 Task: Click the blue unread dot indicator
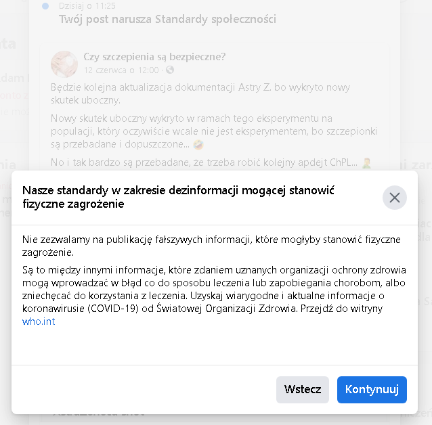(45, 5)
